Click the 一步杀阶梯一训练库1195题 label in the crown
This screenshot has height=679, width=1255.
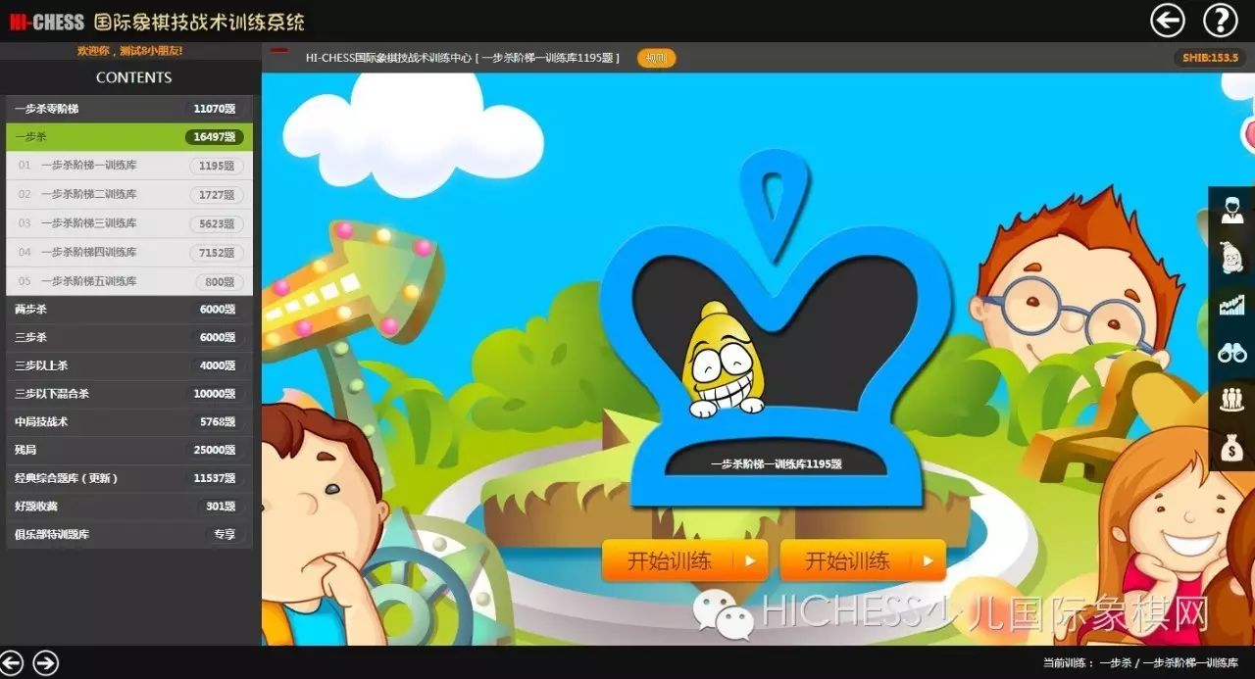[x=777, y=464]
